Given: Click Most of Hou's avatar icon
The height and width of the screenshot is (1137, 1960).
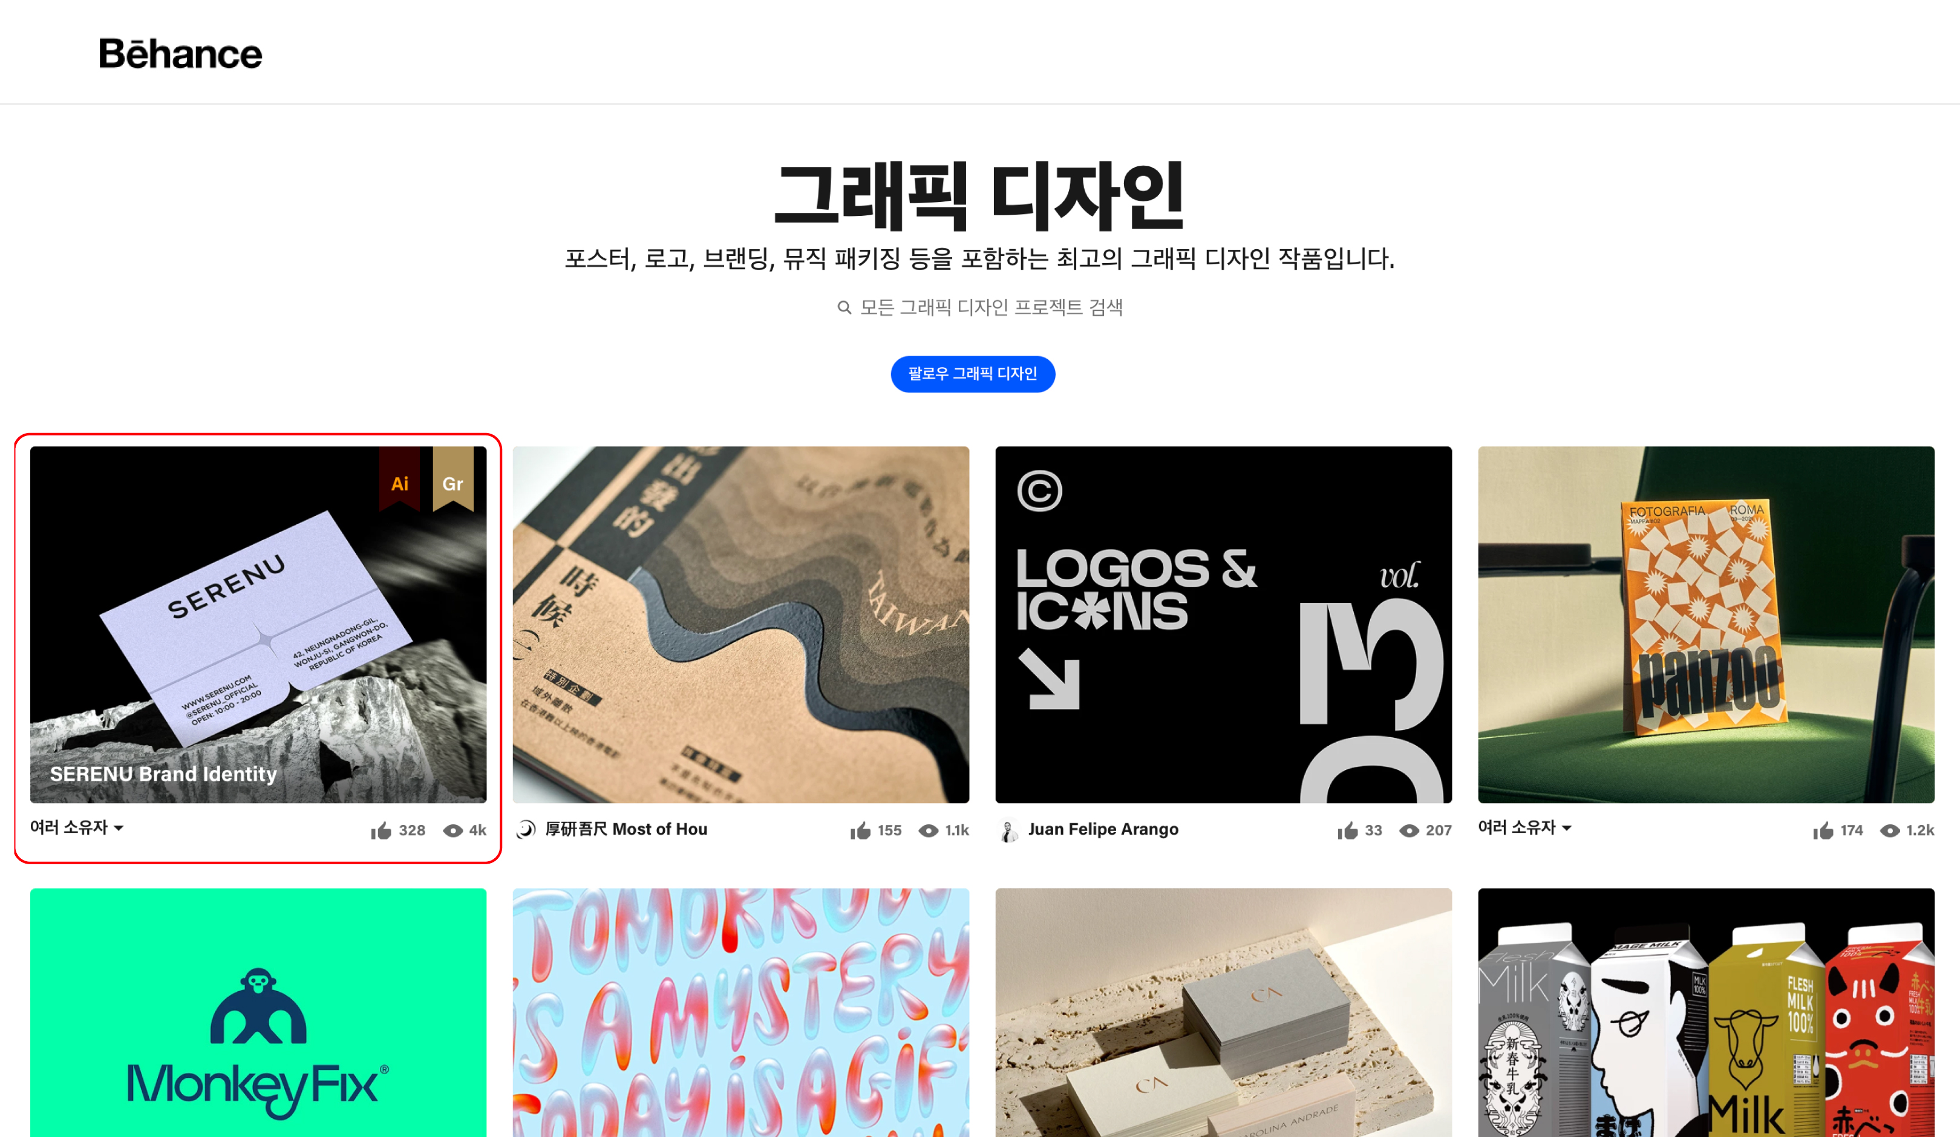Looking at the screenshot, I should coord(526,830).
